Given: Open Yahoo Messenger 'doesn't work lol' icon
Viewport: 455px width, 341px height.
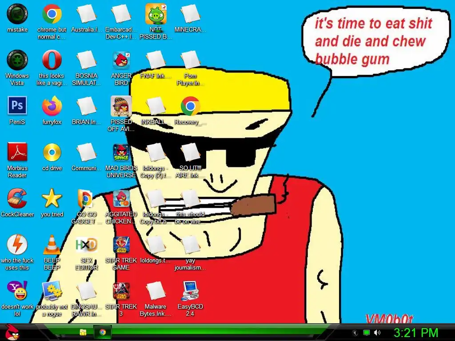Looking at the screenshot, I should click(x=17, y=290).
